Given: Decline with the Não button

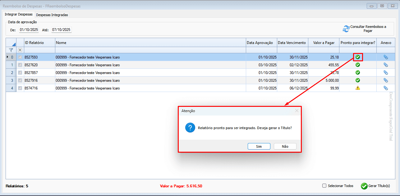Looking at the screenshot, I should [x=285, y=146].
